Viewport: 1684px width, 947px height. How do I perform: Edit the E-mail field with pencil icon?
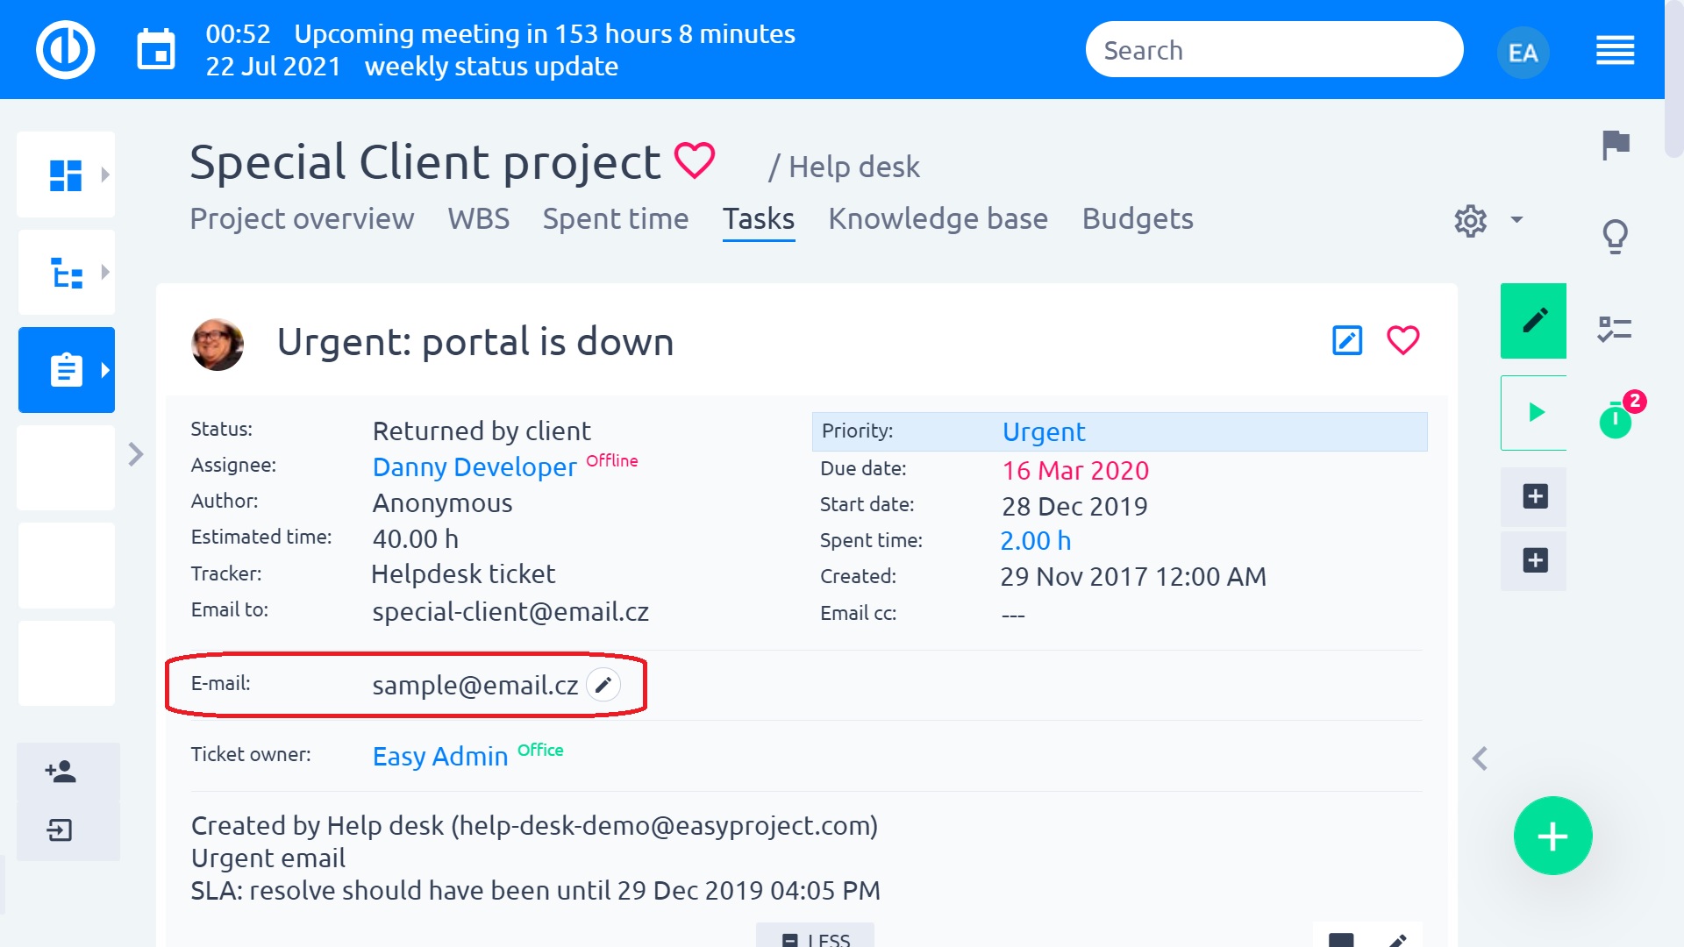coord(603,685)
